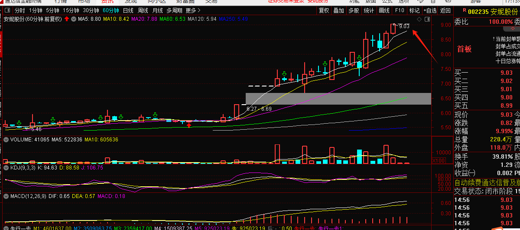Click the 叠加 overlay button
The image size is (520, 230).
click(339, 10)
